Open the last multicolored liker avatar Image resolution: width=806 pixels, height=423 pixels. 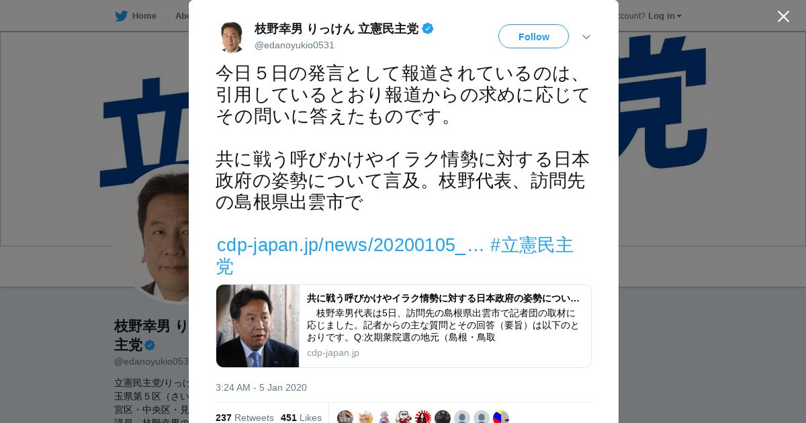(501, 417)
